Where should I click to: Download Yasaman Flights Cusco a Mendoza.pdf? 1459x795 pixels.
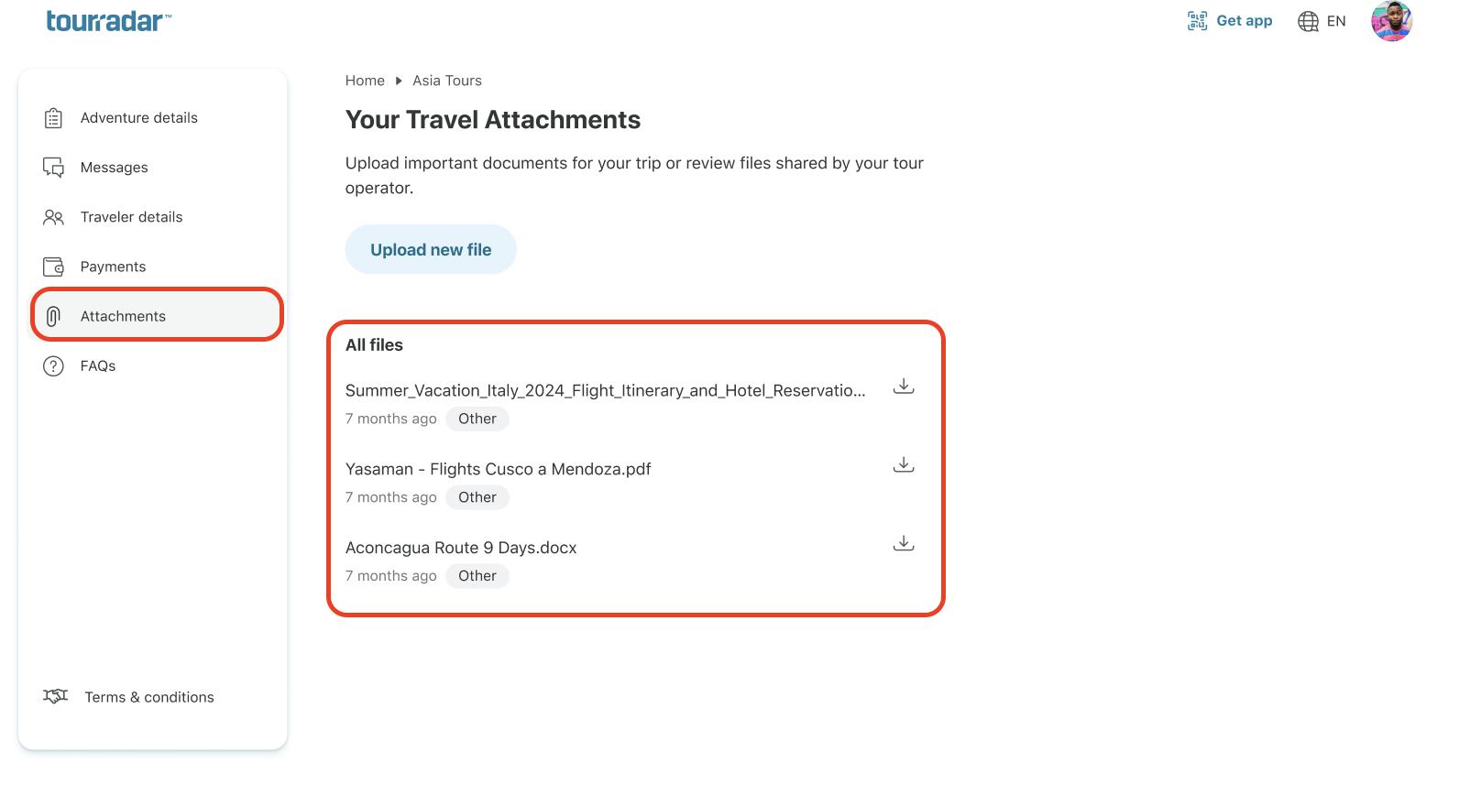coord(904,465)
